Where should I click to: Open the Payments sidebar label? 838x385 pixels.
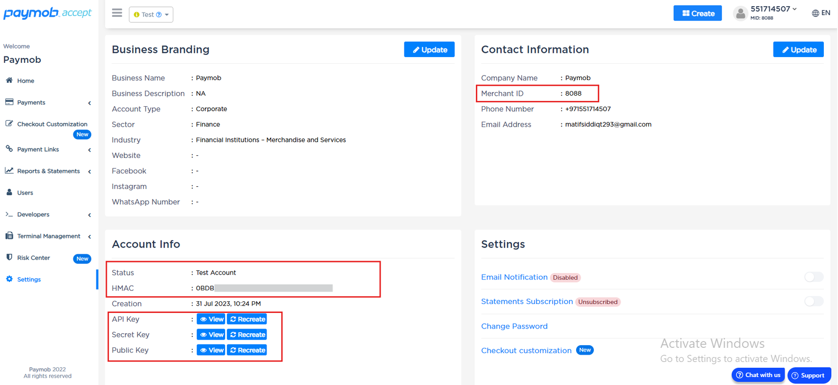[x=31, y=103]
